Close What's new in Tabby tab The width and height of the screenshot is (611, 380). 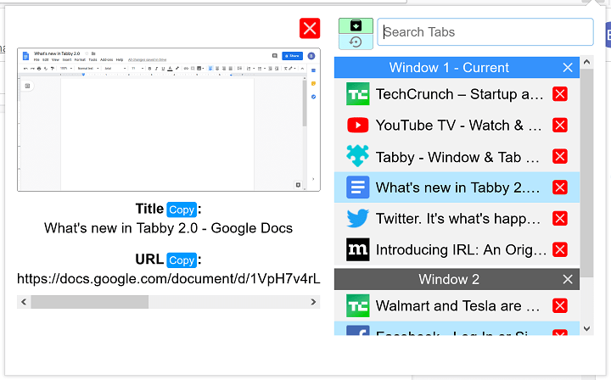560,187
